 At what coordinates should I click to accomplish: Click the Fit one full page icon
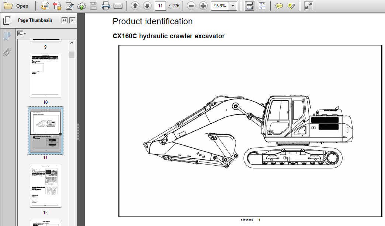[262, 6]
